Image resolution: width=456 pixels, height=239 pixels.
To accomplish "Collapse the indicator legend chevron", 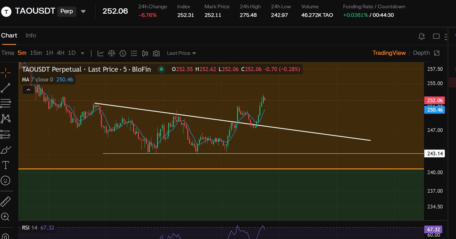I will [28, 90].
